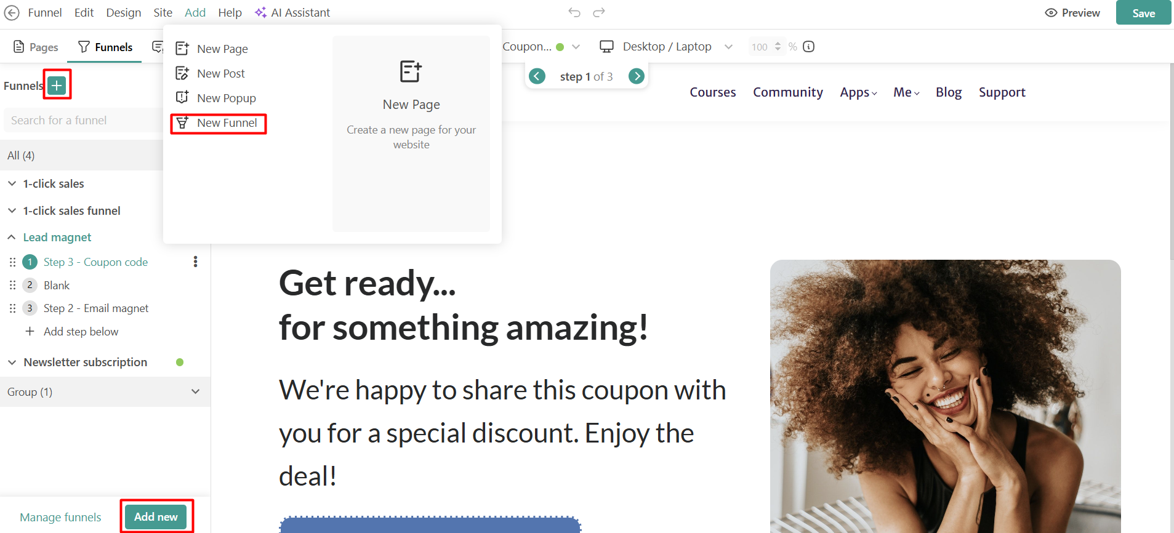This screenshot has width=1174, height=533.
Task: Click the undo arrow icon
Action: (574, 12)
